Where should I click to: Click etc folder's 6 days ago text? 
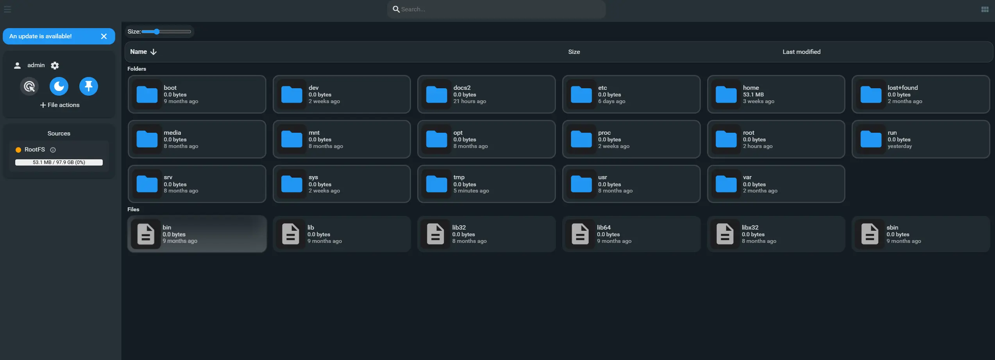[x=612, y=102]
